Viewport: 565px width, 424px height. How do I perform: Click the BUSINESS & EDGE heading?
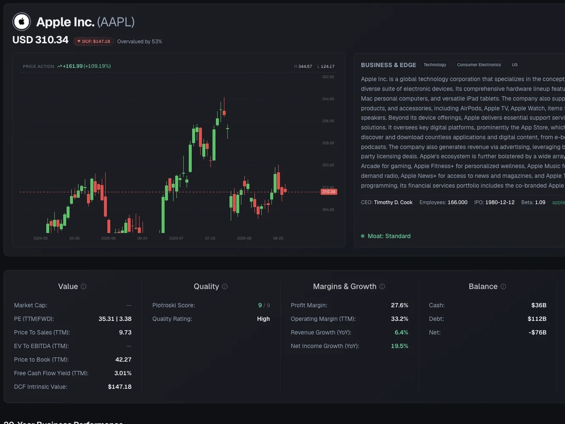point(388,65)
